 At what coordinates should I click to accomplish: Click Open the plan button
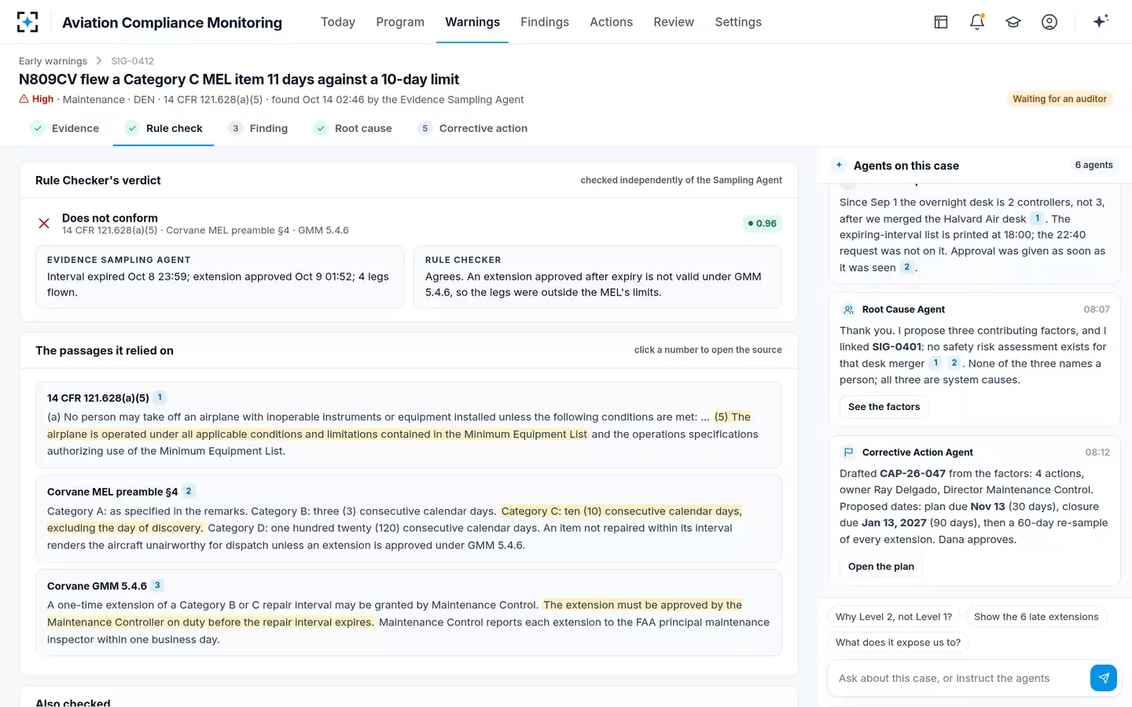click(x=881, y=566)
